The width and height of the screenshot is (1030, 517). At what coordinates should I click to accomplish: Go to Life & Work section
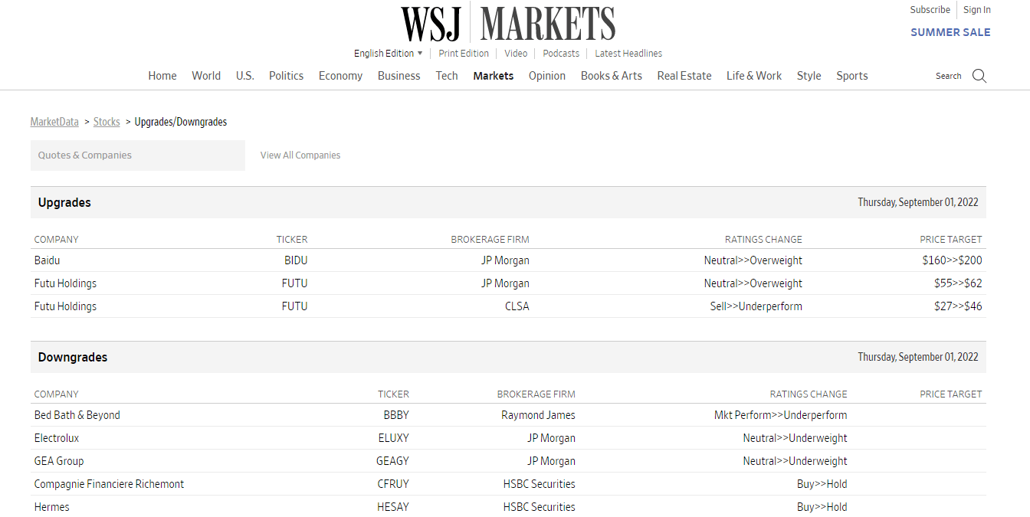(754, 76)
